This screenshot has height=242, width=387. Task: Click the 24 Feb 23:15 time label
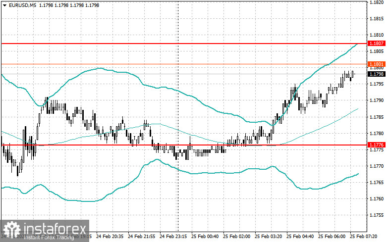coord(173,237)
